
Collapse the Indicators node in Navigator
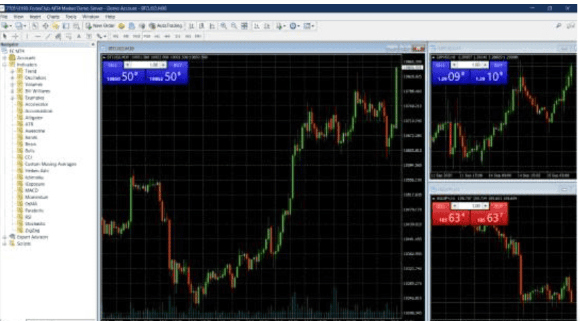pyautogui.click(x=5, y=65)
